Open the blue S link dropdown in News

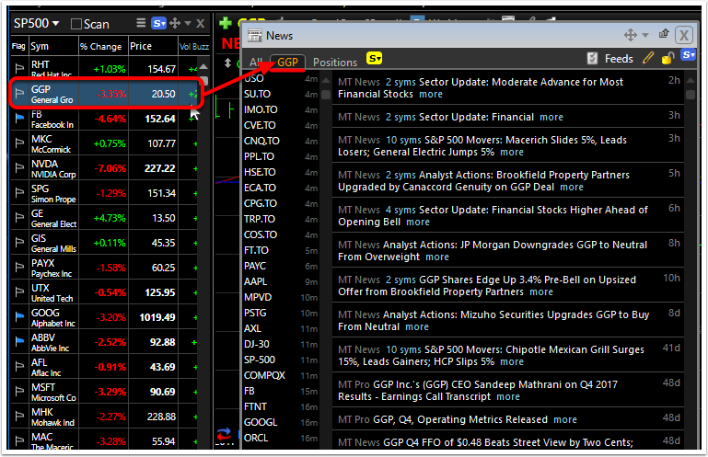coord(688,55)
